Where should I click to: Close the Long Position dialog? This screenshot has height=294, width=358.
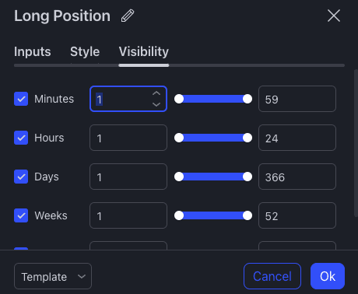(x=334, y=16)
